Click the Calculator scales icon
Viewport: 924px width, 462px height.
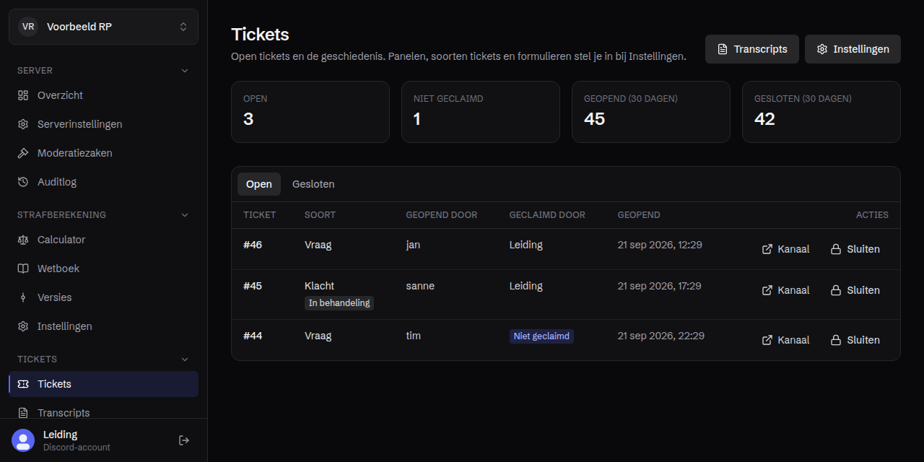(23, 240)
